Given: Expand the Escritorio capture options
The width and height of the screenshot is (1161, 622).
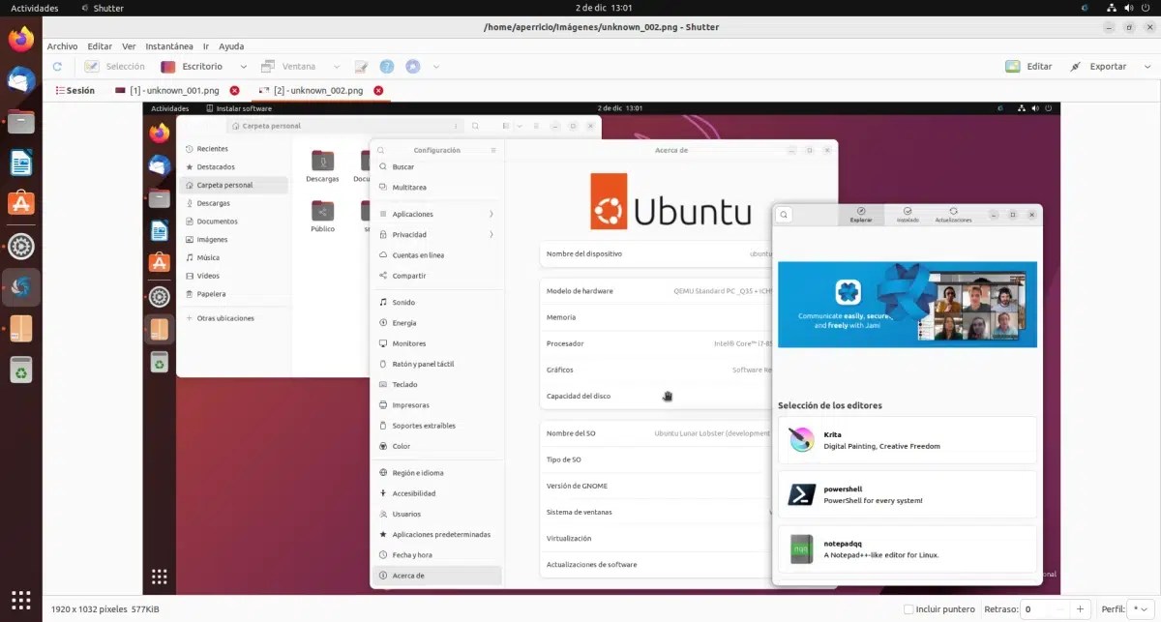Looking at the screenshot, I should pyautogui.click(x=243, y=66).
